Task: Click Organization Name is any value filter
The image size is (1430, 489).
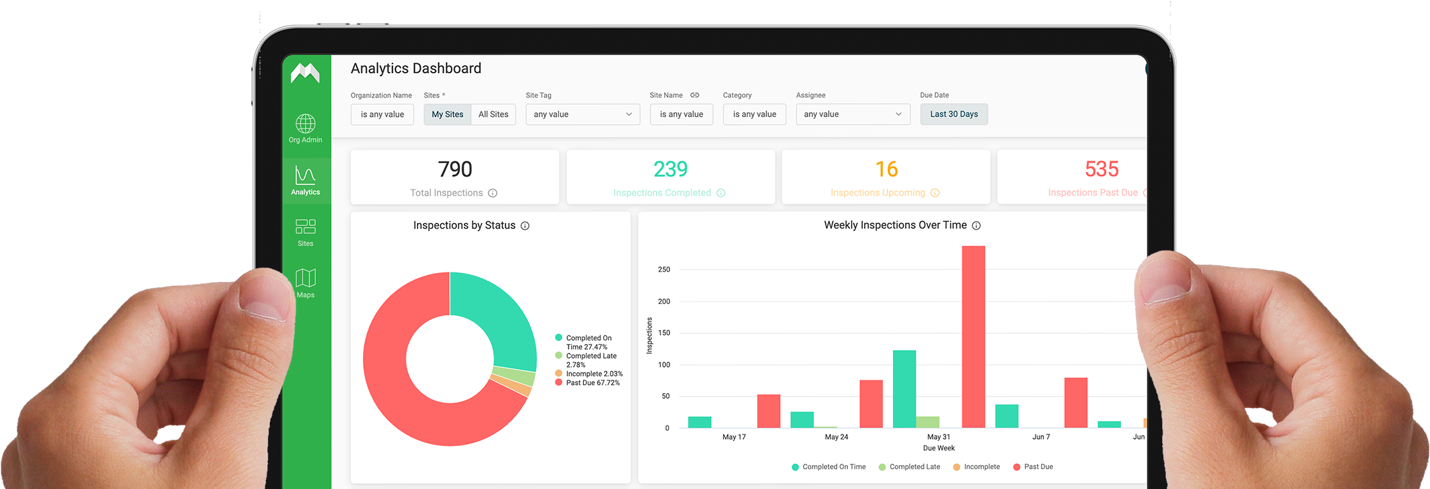Action: pyautogui.click(x=382, y=114)
